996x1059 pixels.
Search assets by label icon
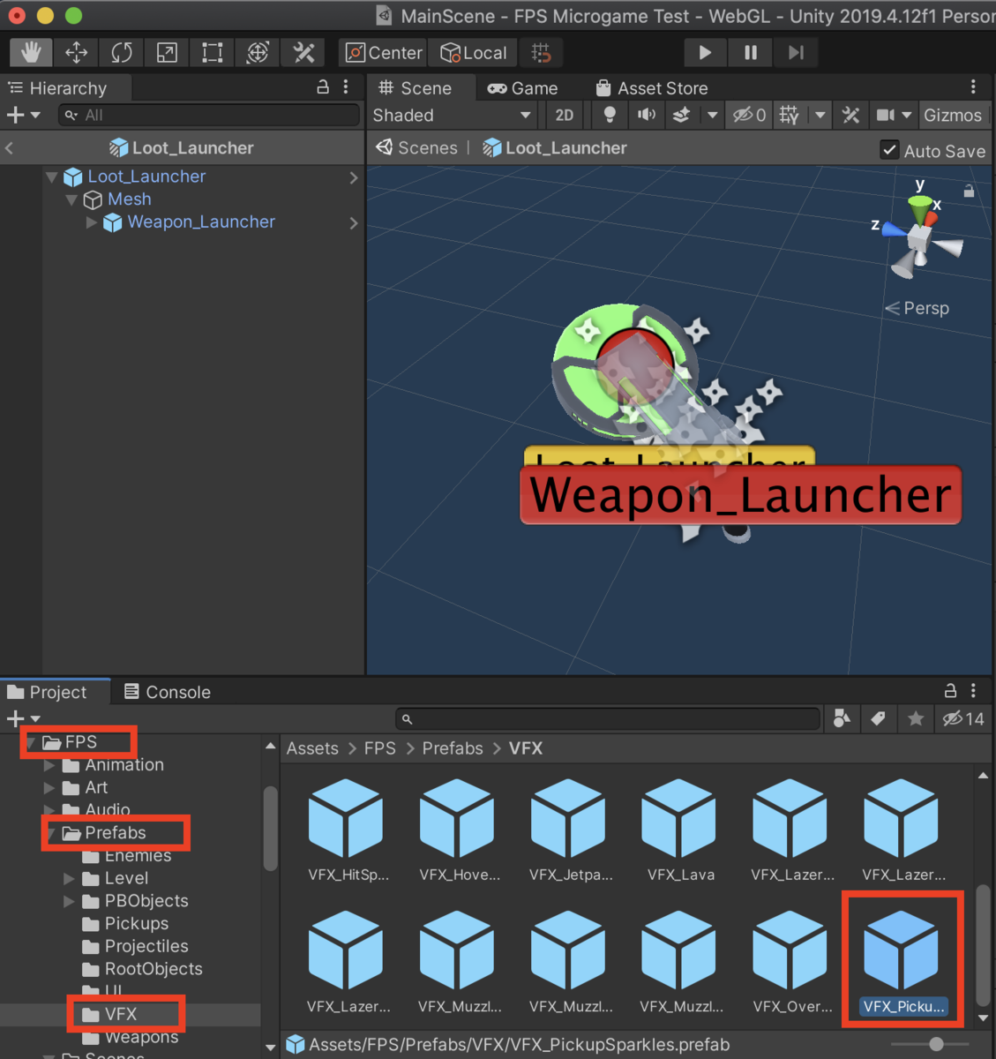pos(878,719)
